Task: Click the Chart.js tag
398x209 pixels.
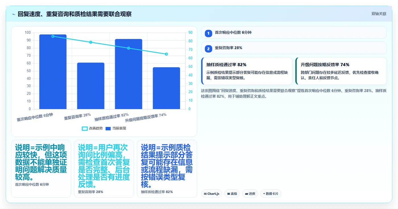Action: [x=211, y=194]
